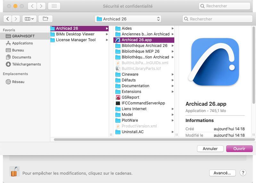Open Bureau in the sidebar
256x183 pixels.
coord(18,50)
